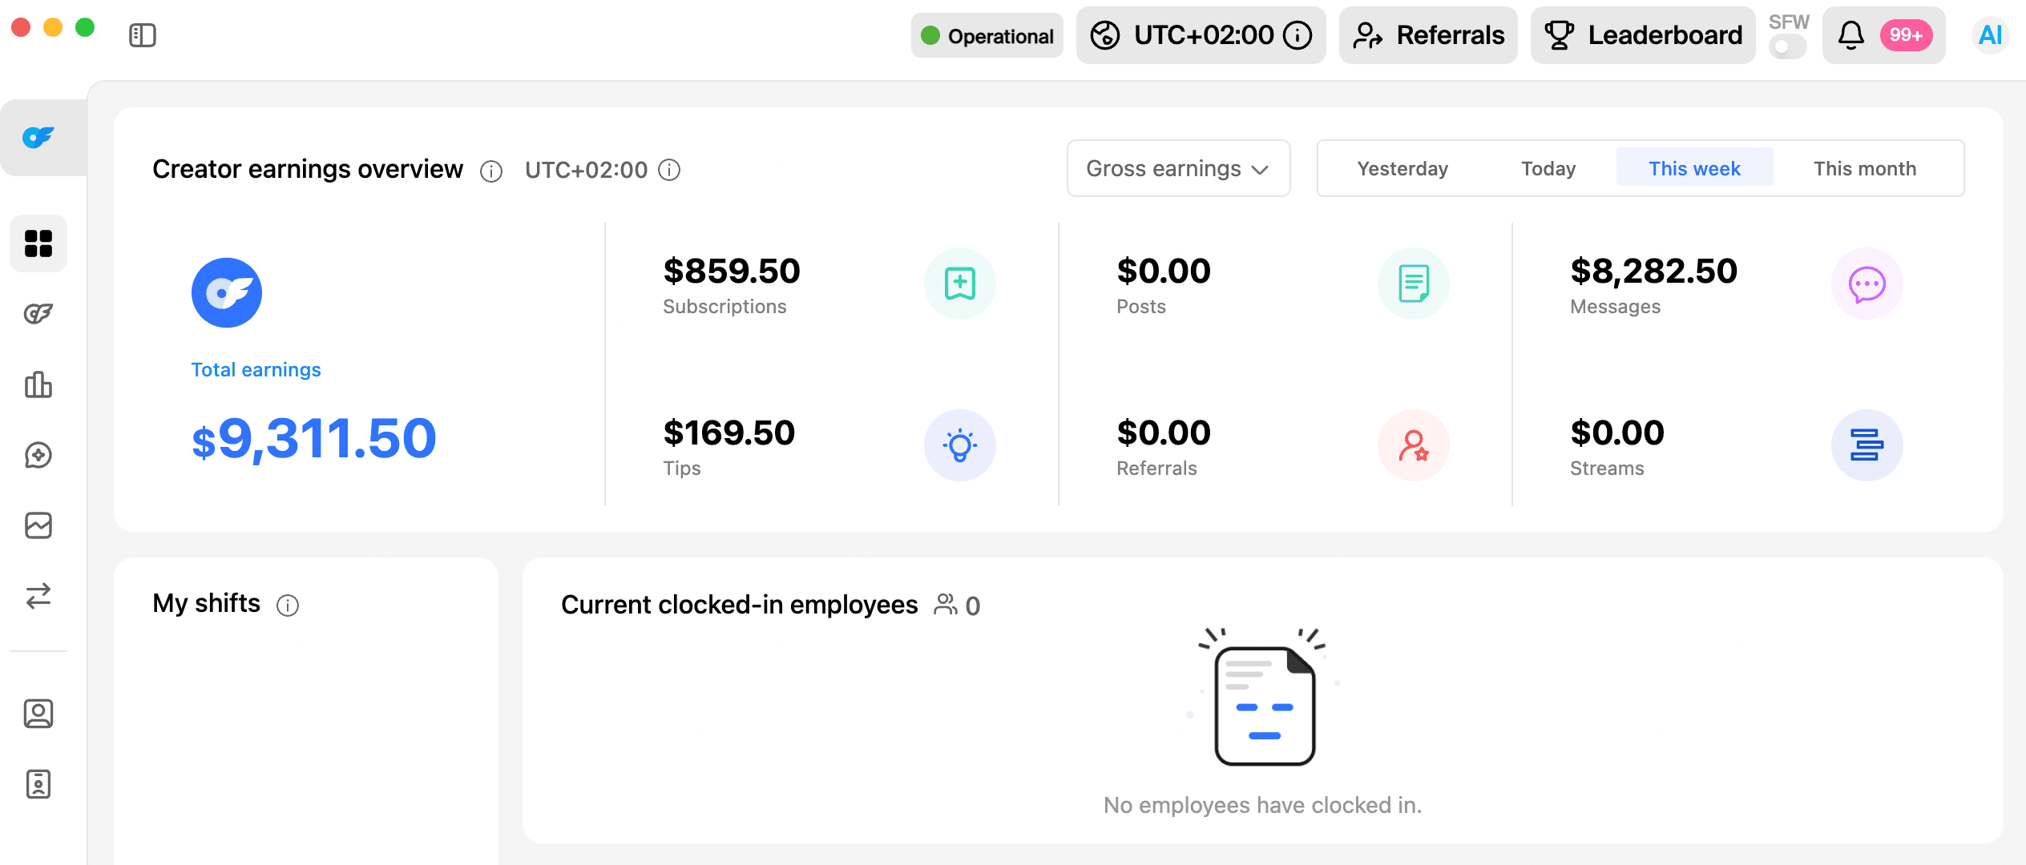
Task: Open the Referrals button
Action: click(1428, 35)
